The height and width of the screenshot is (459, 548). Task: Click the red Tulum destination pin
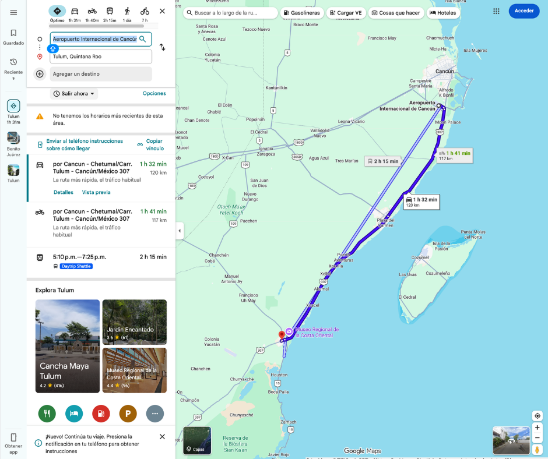(282, 336)
